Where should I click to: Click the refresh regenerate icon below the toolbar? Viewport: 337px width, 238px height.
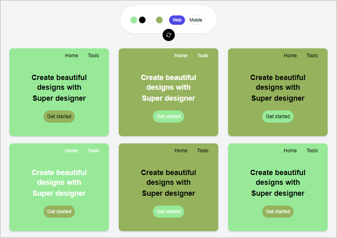click(168, 35)
